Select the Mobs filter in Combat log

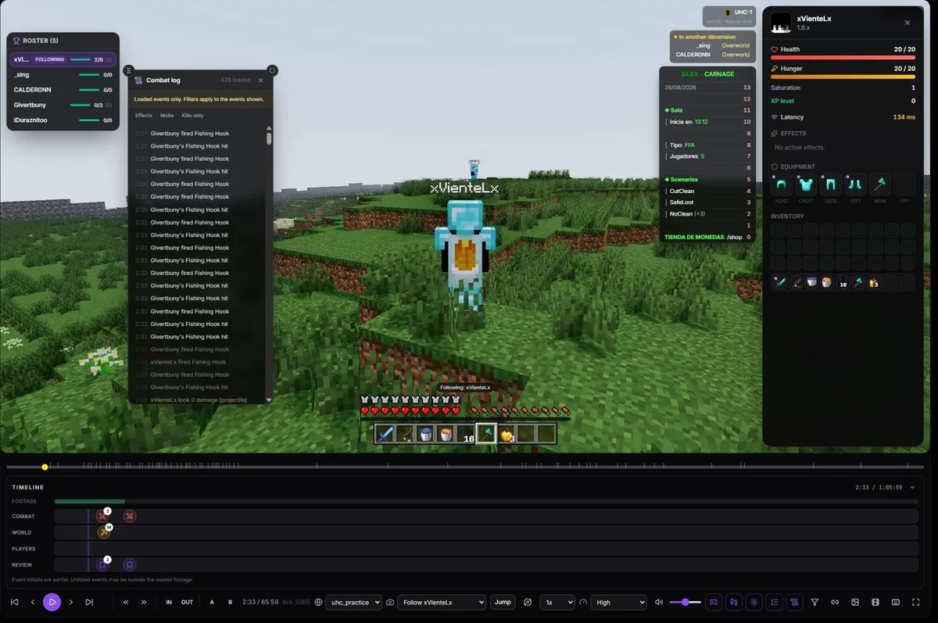click(167, 116)
